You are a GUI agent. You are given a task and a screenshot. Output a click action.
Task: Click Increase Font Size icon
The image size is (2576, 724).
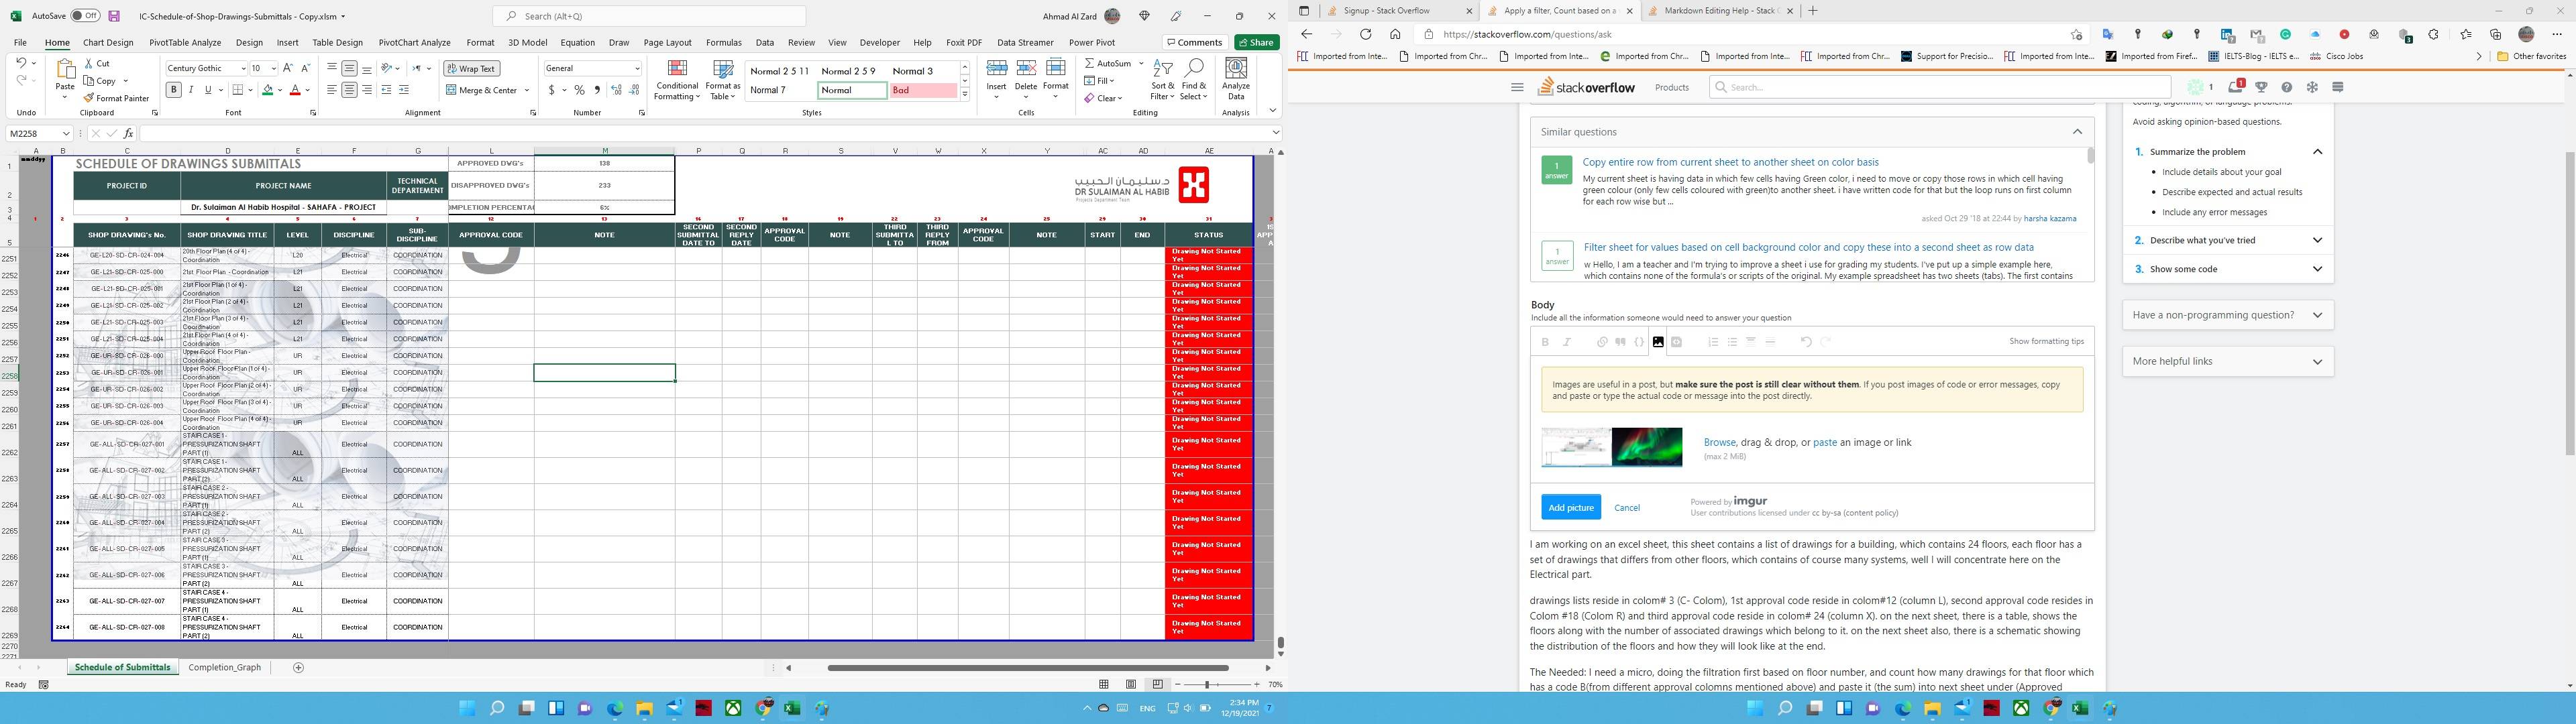click(x=288, y=68)
